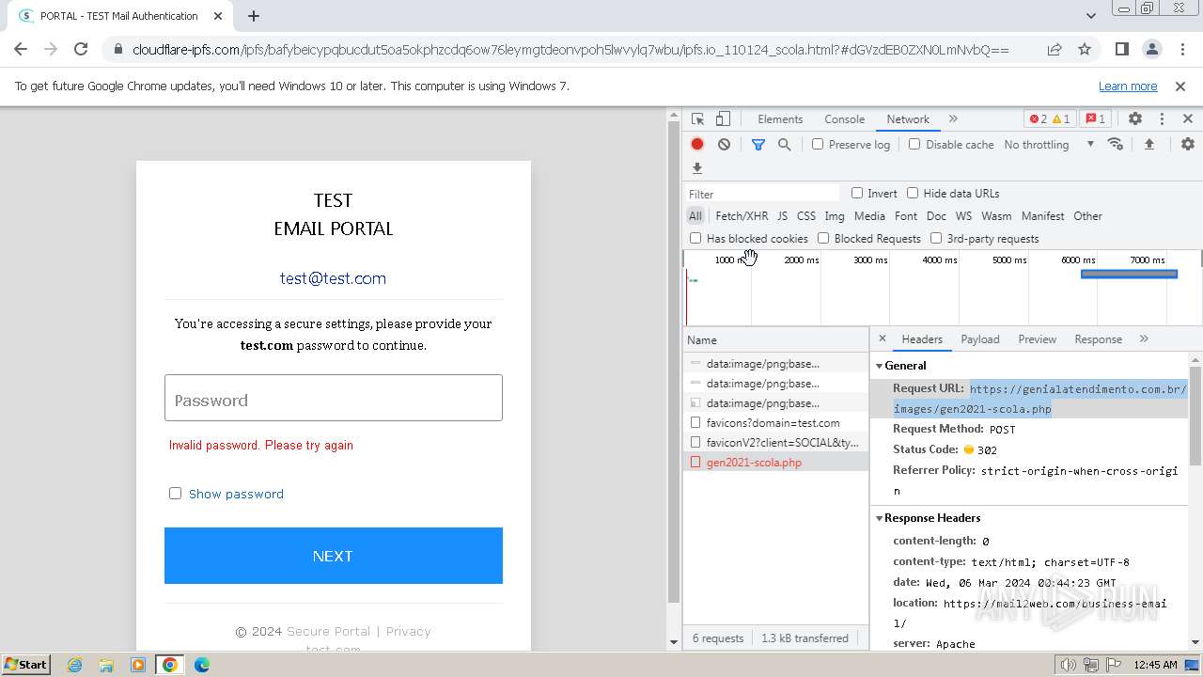Toggle the device toolbar icon
The width and height of the screenshot is (1203, 677).
pos(723,119)
